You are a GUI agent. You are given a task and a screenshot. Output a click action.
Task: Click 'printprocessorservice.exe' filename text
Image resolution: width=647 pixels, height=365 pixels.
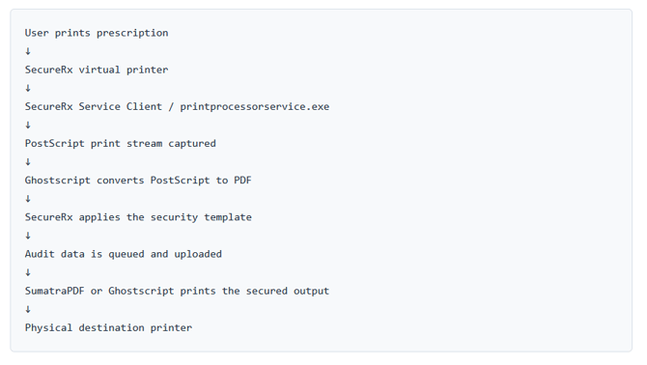tap(255, 107)
